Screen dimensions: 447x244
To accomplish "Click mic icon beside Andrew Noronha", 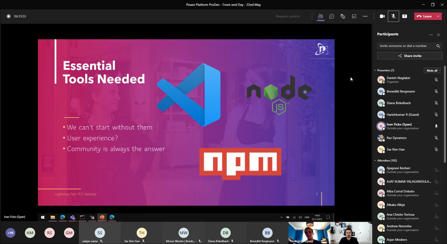I will (436, 228).
